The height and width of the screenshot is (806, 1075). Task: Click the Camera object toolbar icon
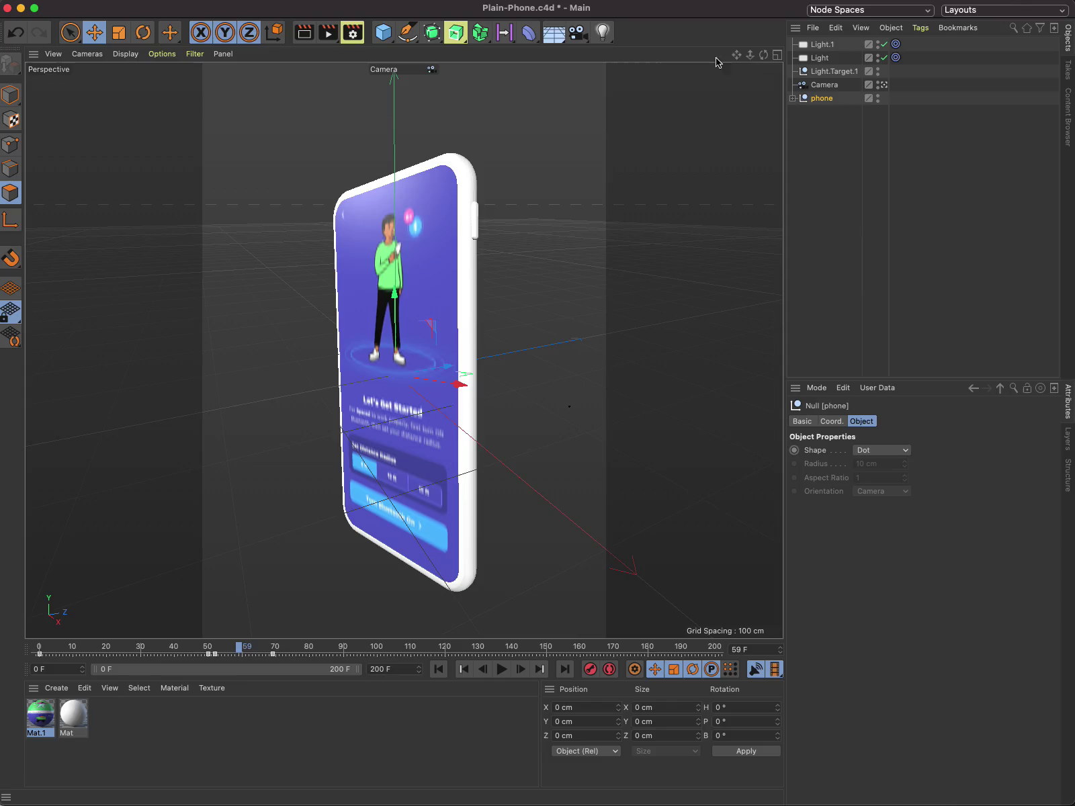(577, 32)
